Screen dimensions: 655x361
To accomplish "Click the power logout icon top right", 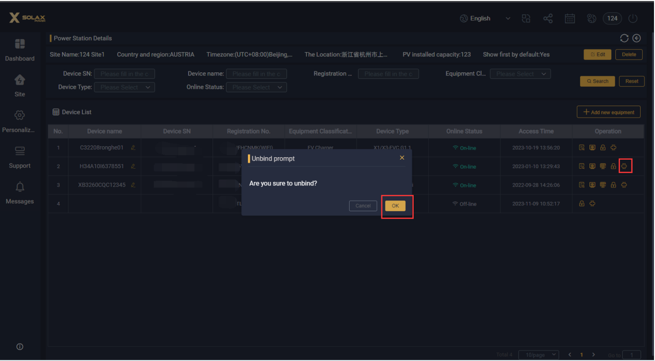I will [x=633, y=18].
